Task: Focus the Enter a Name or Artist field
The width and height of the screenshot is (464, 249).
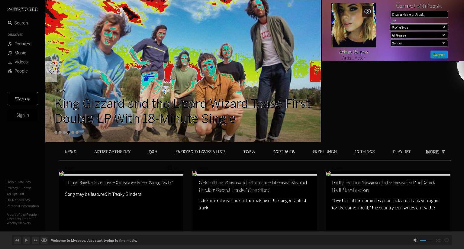Action: tap(419, 15)
